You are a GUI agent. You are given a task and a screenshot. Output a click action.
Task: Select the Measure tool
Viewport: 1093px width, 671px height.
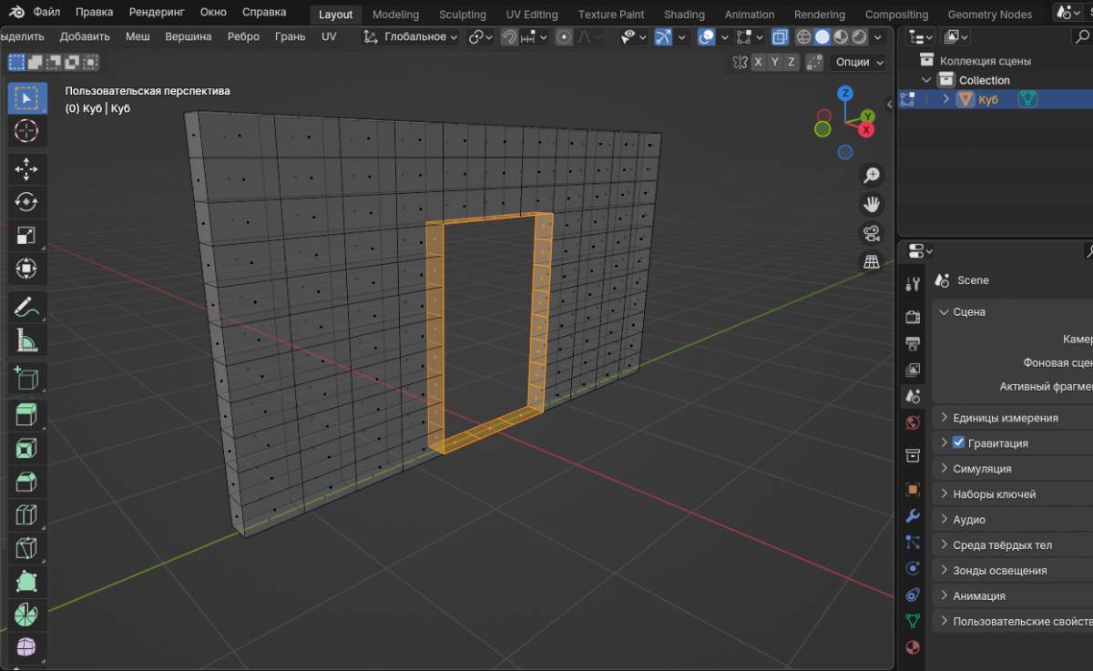pyautogui.click(x=26, y=341)
